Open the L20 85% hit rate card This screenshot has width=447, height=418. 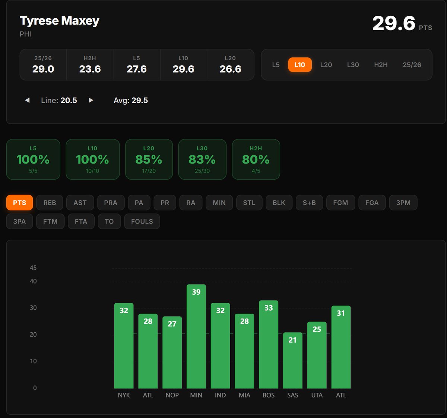point(149,159)
